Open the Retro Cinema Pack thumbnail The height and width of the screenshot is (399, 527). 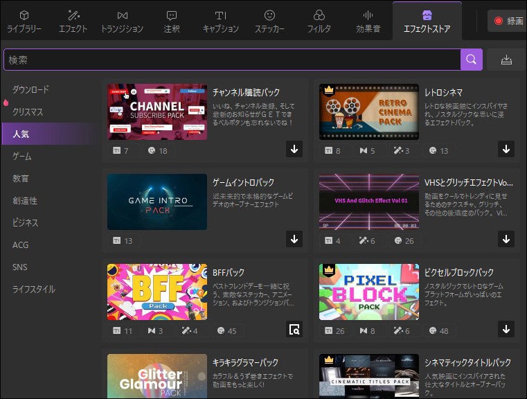[369, 112]
